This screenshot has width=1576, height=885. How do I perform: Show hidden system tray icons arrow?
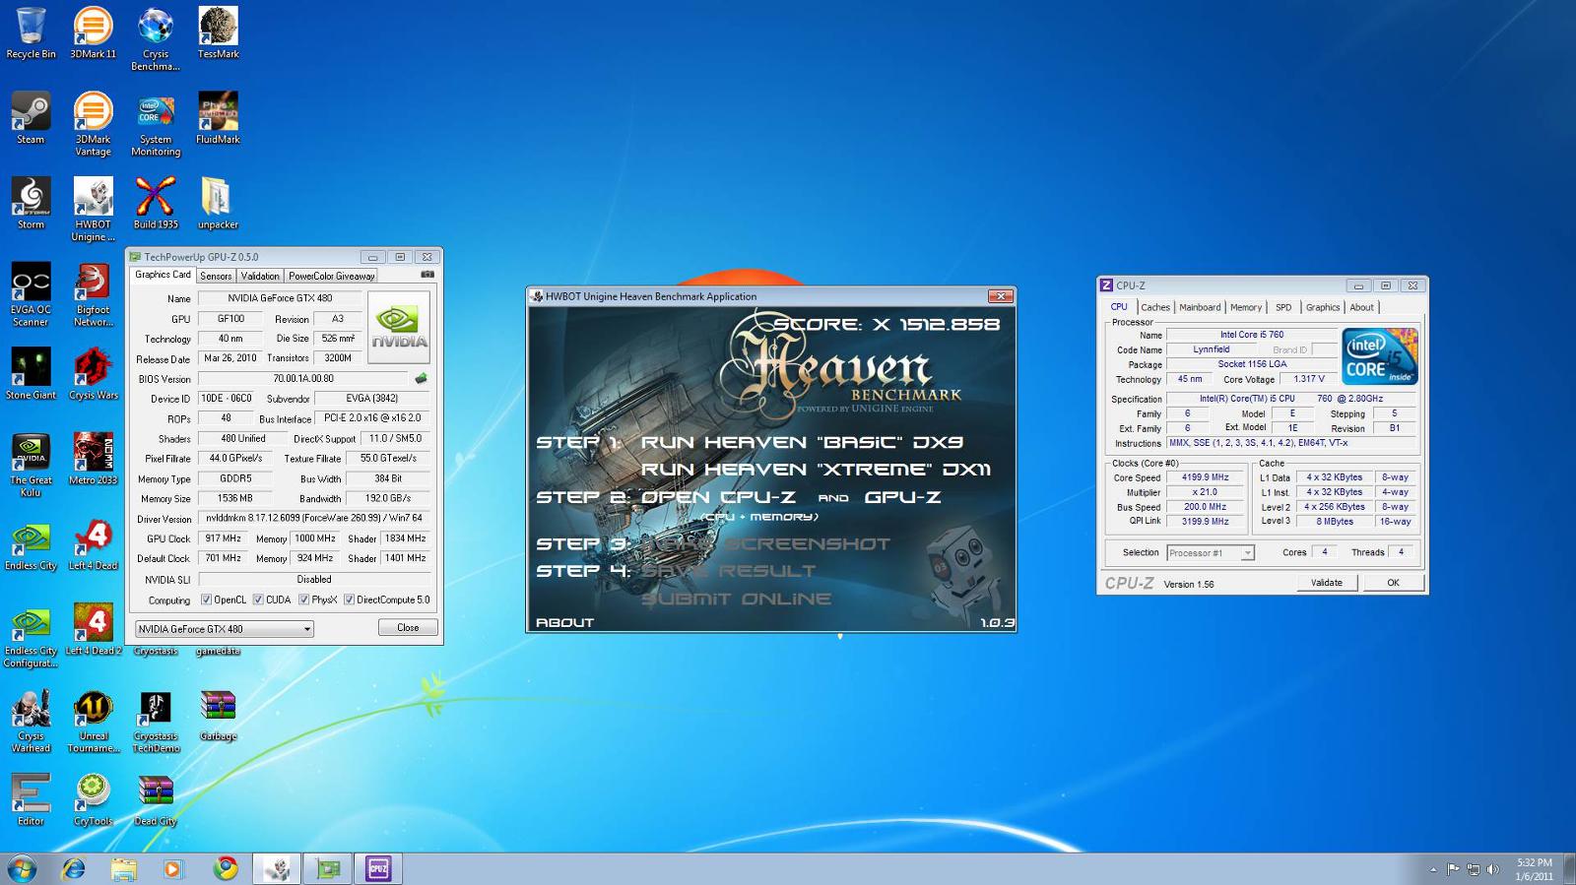coord(1433,869)
